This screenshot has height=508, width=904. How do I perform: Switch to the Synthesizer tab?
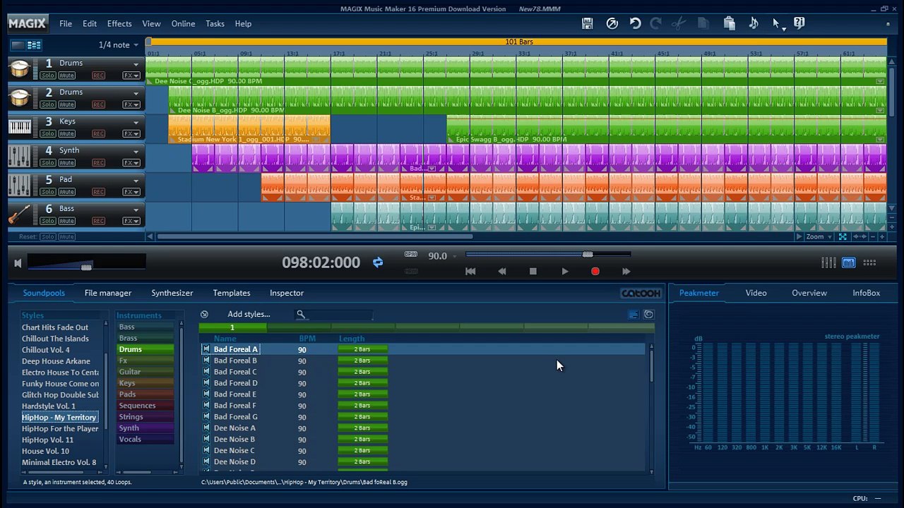tap(172, 293)
